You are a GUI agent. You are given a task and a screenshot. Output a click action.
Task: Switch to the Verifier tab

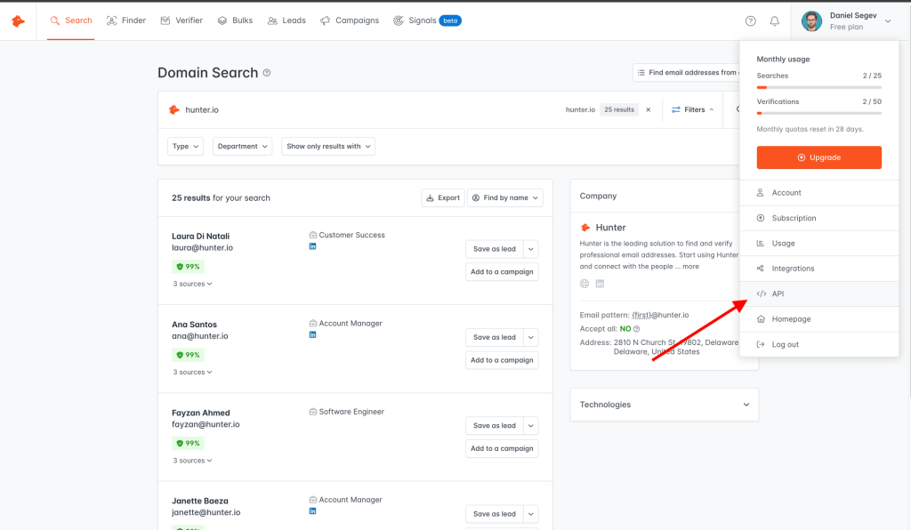[181, 20]
